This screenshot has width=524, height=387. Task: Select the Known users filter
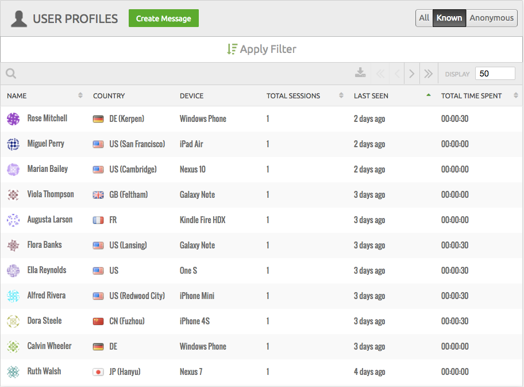click(449, 18)
